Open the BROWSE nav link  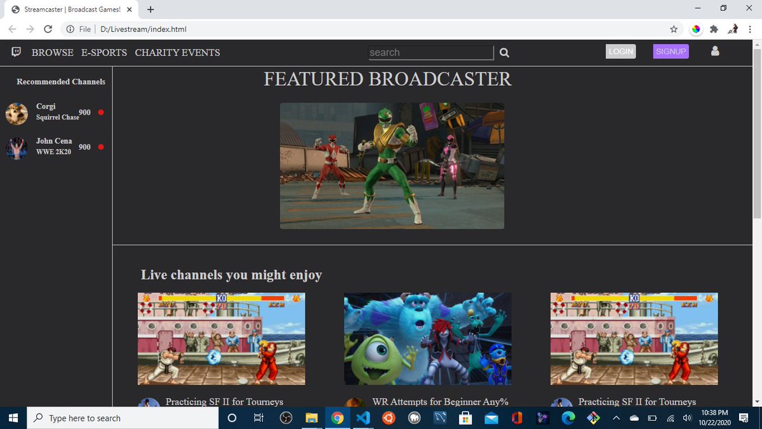tap(53, 53)
